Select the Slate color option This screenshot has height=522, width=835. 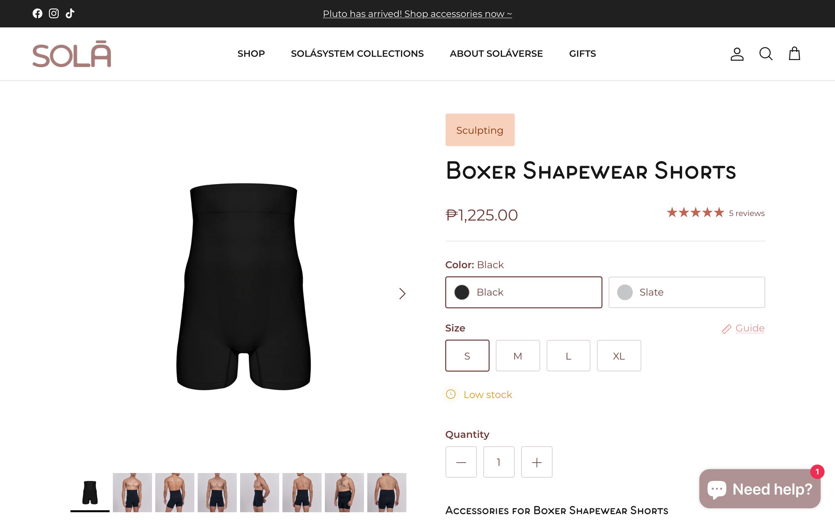[687, 292]
